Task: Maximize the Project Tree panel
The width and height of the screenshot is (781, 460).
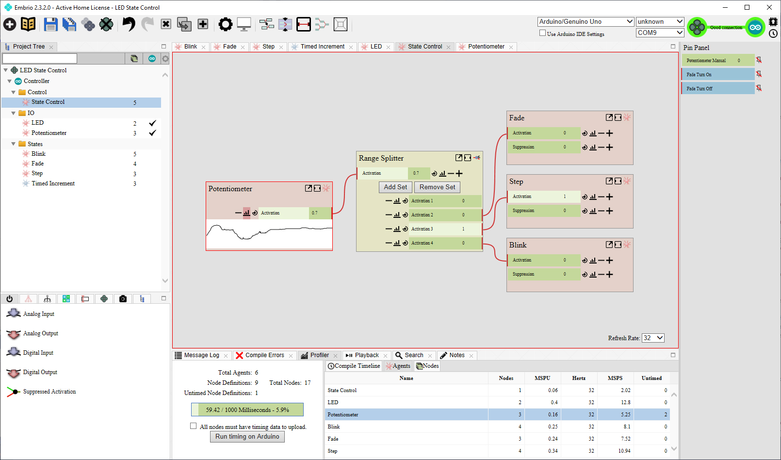Action: (x=163, y=47)
